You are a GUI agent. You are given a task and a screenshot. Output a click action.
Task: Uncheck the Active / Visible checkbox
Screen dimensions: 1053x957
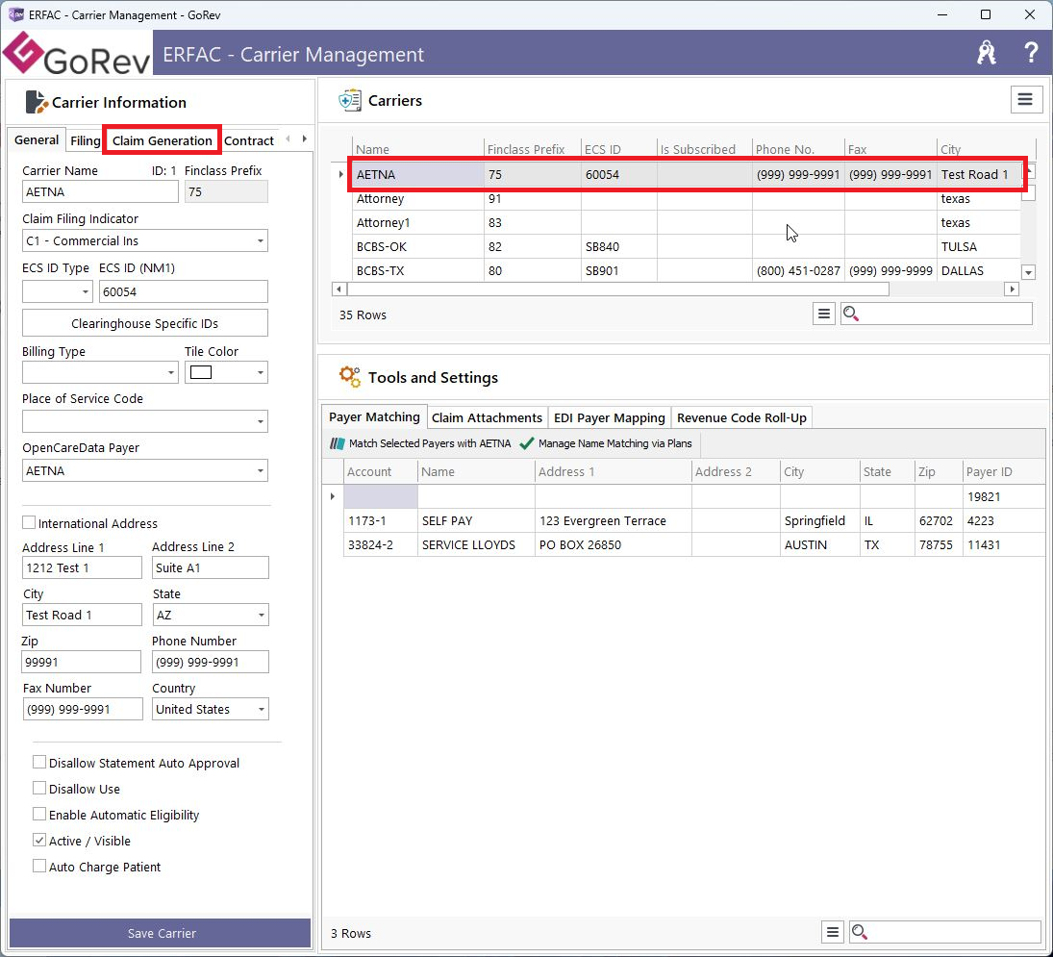click(x=39, y=840)
